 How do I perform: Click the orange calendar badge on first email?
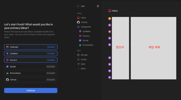pyautogui.click(x=110, y=19)
